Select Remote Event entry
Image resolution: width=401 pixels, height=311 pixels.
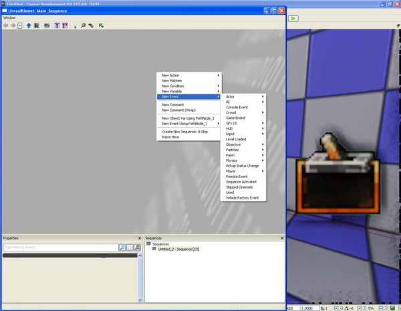243,177
